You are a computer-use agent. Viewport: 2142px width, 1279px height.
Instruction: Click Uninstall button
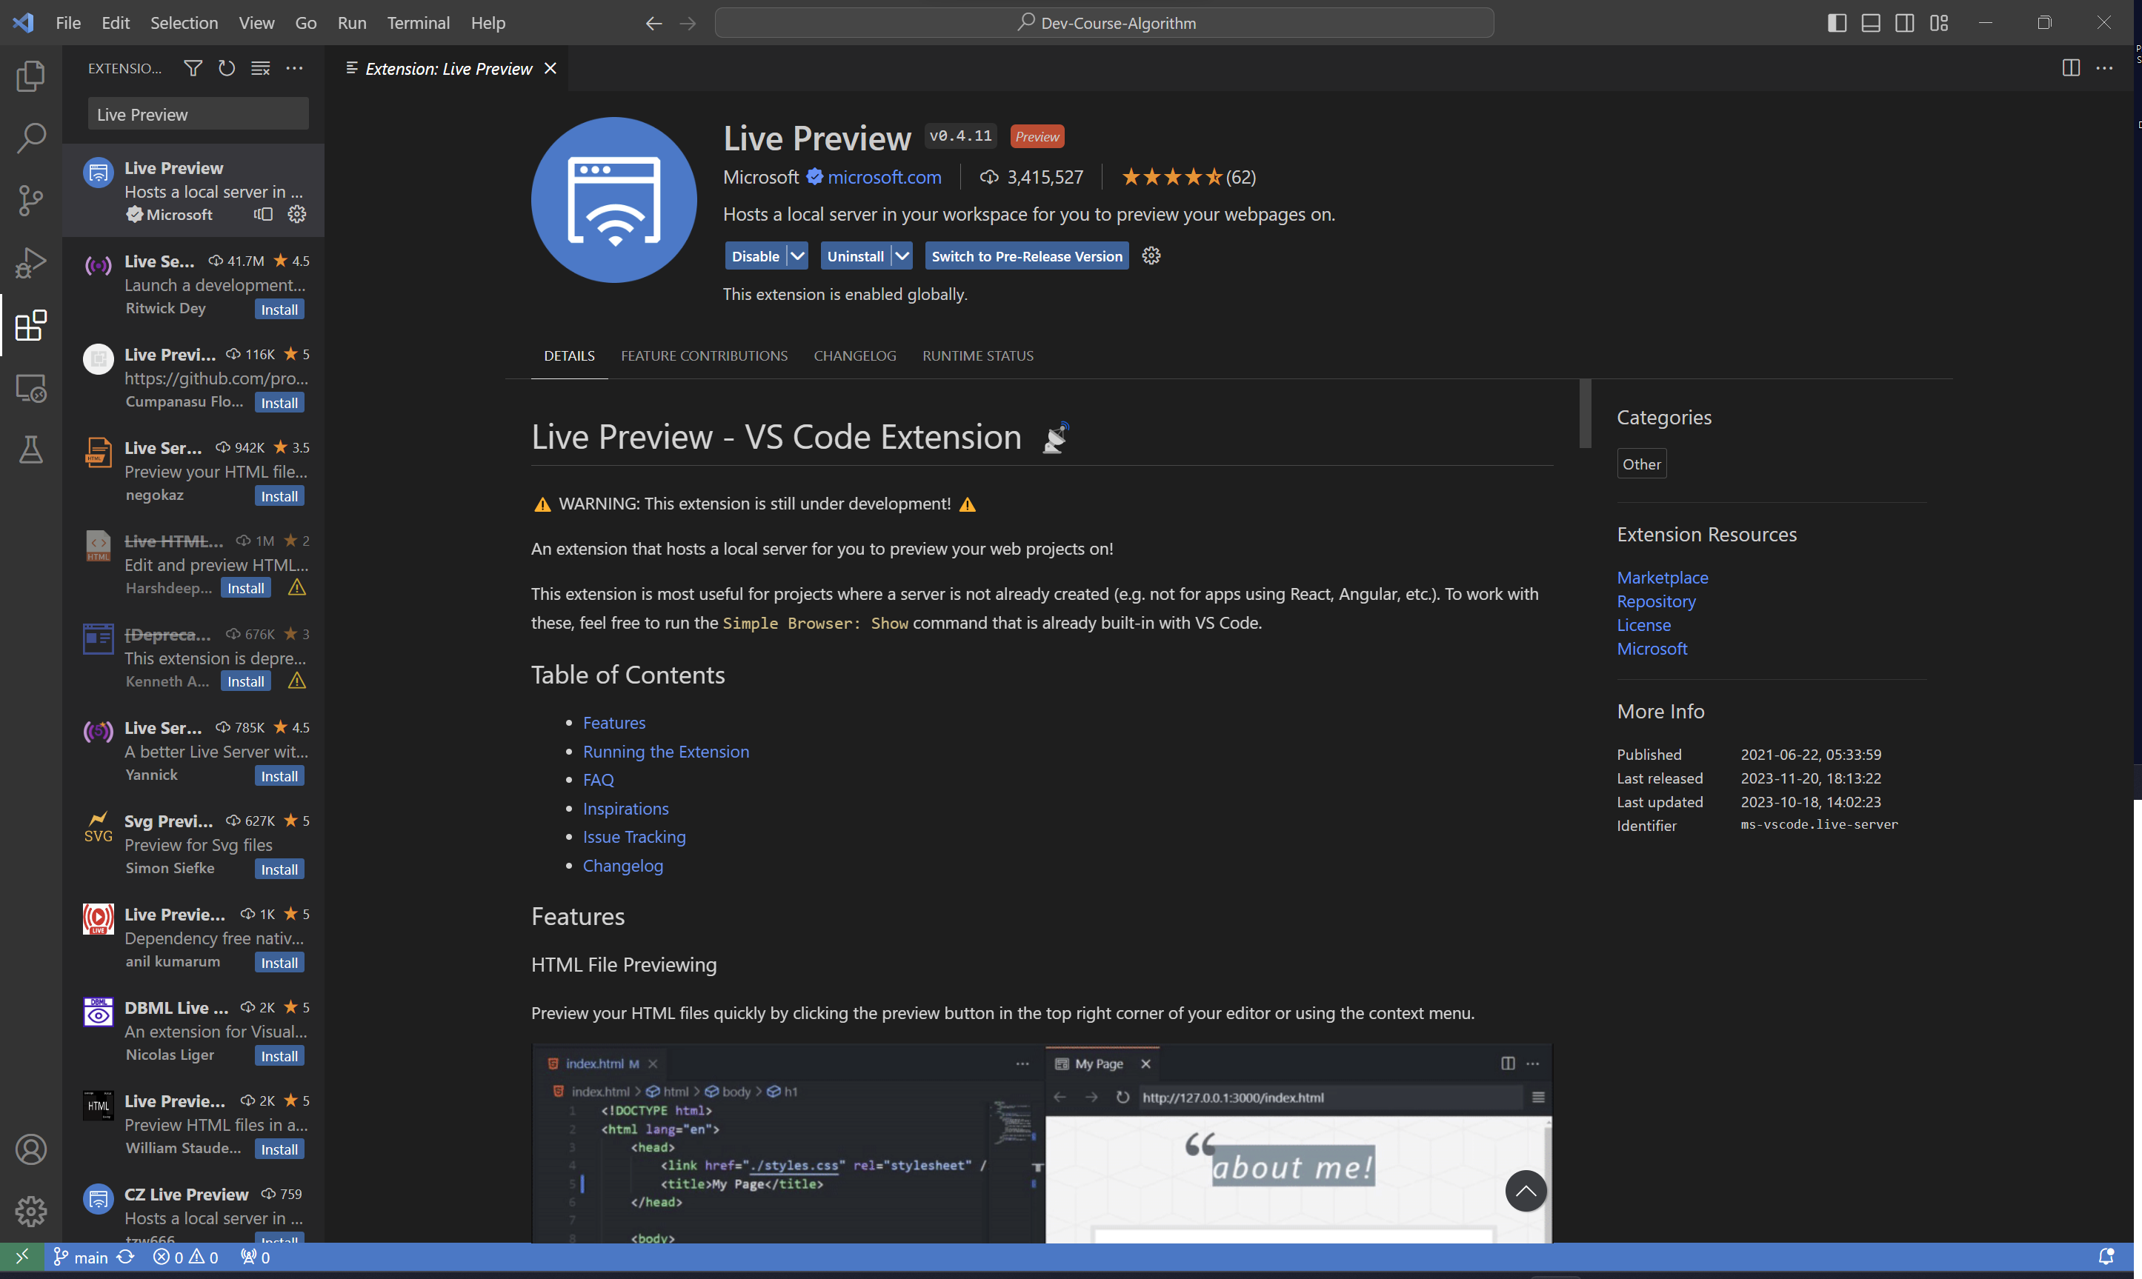[855, 256]
